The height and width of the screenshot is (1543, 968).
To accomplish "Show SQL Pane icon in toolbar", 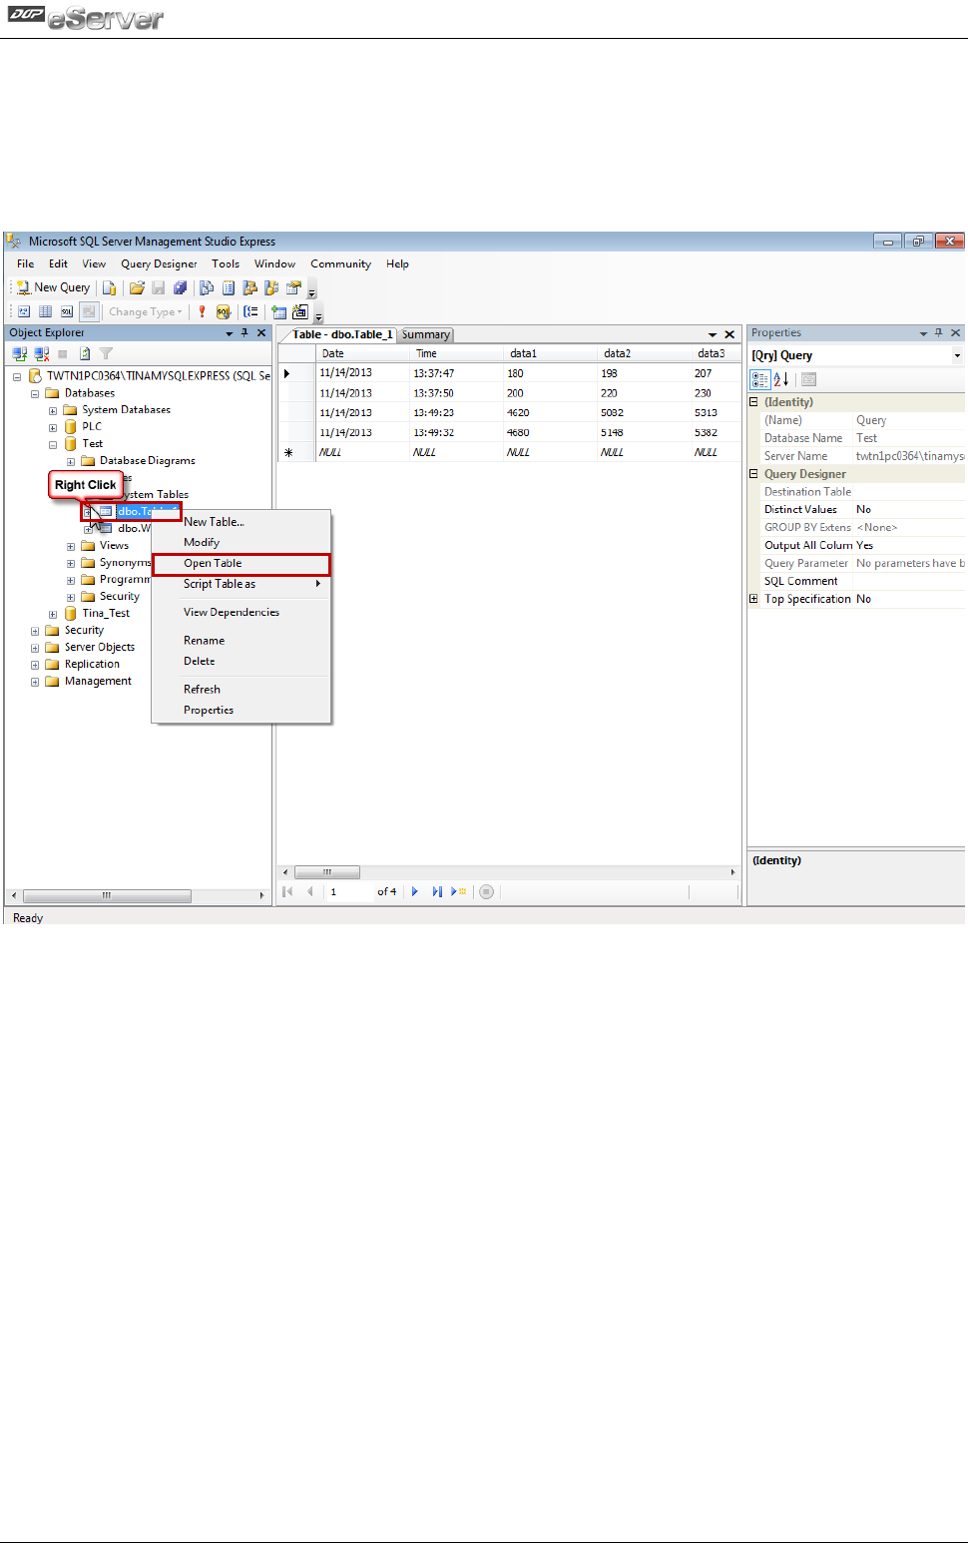I will [67, 311].
